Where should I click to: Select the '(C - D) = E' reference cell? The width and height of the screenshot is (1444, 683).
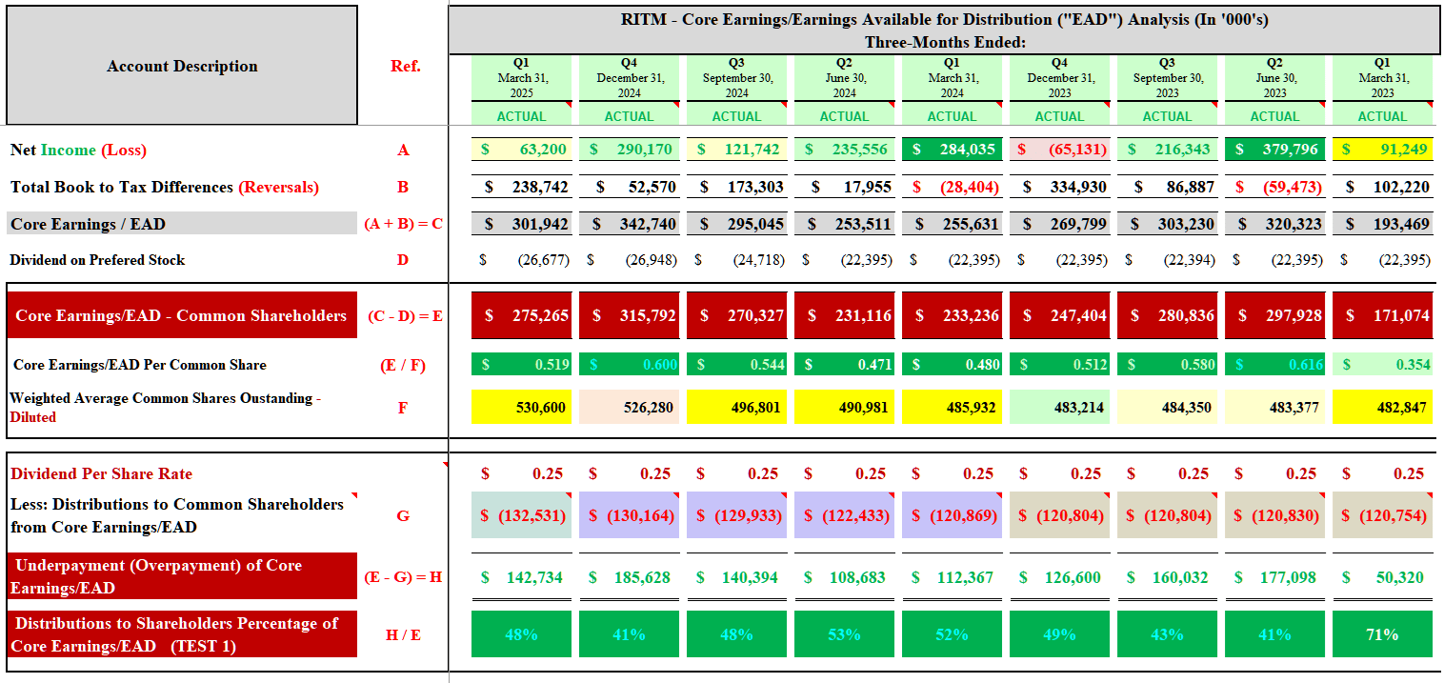[x=404, y=315]
